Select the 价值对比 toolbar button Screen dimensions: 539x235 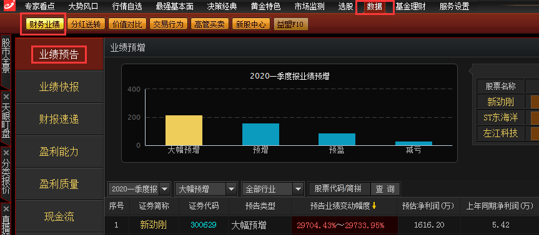click(127, 24)
